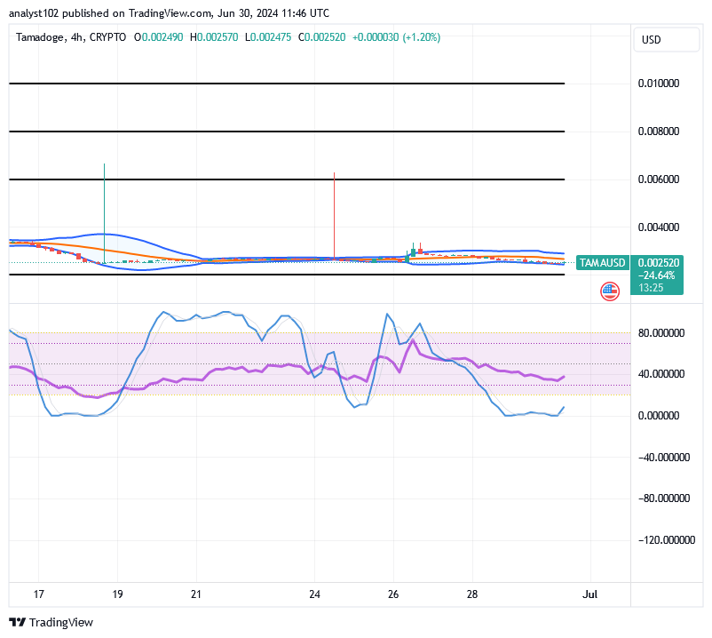Click the 0.008000 price axis label
The image size is (712, 638).
[659, 132]
